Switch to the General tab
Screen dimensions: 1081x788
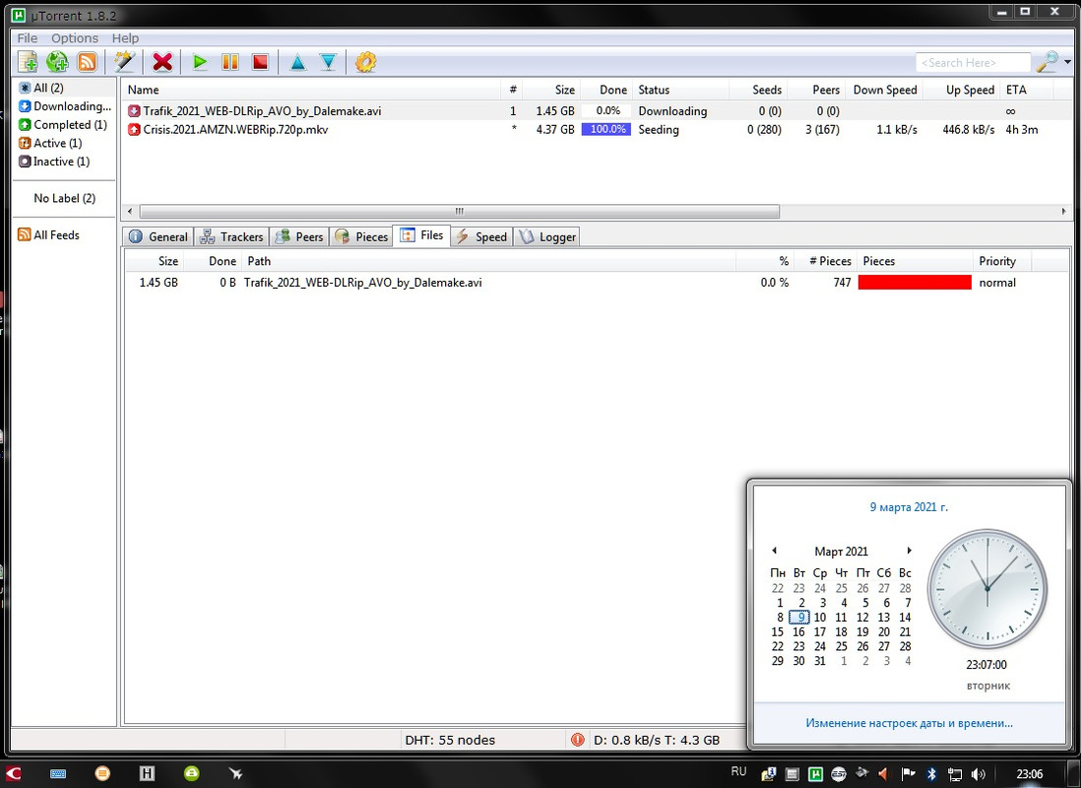pos(159,236)
